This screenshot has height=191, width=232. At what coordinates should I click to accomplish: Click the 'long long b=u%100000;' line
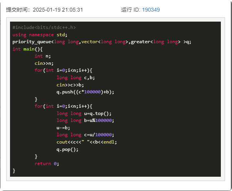[x=85, y=120]
